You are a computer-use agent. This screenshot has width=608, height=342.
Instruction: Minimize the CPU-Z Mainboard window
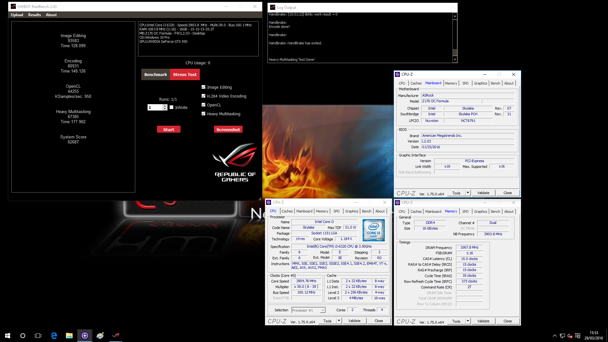click(484, 74)
